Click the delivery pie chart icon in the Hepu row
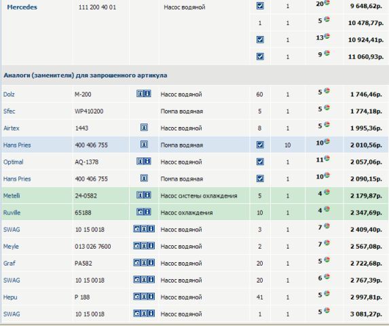Screen dimensions: 389x326 [x=327, y=293]
